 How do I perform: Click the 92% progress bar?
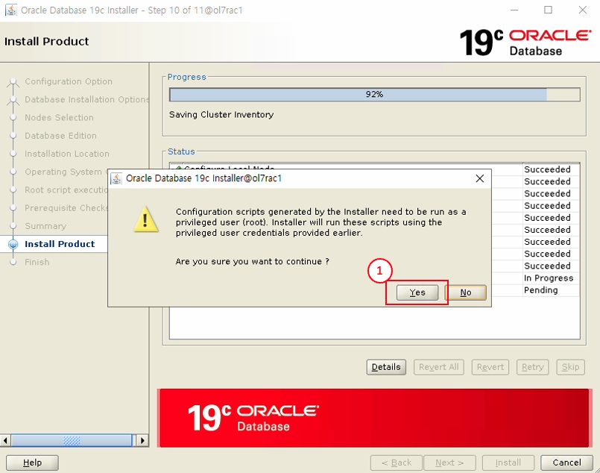(x=374, y=95)
